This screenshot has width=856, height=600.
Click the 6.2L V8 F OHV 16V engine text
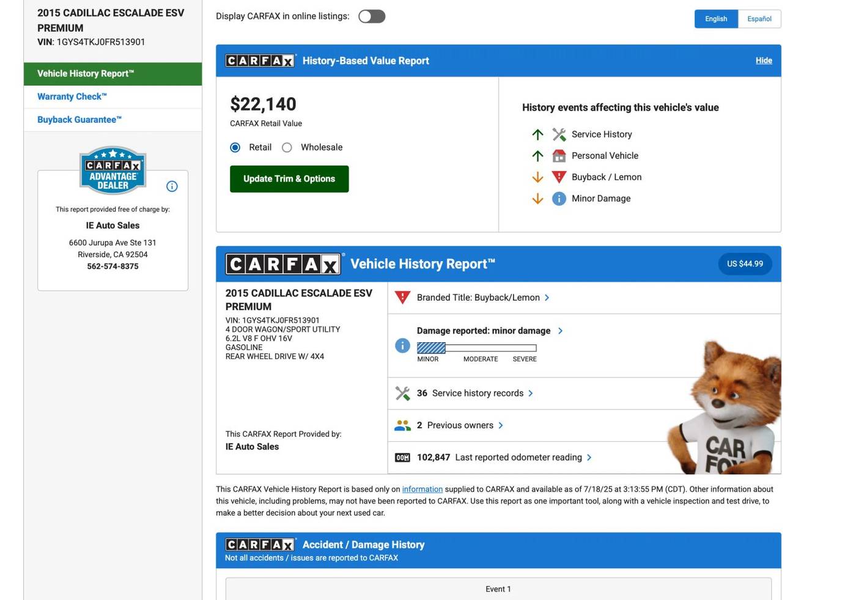point(259,338)
